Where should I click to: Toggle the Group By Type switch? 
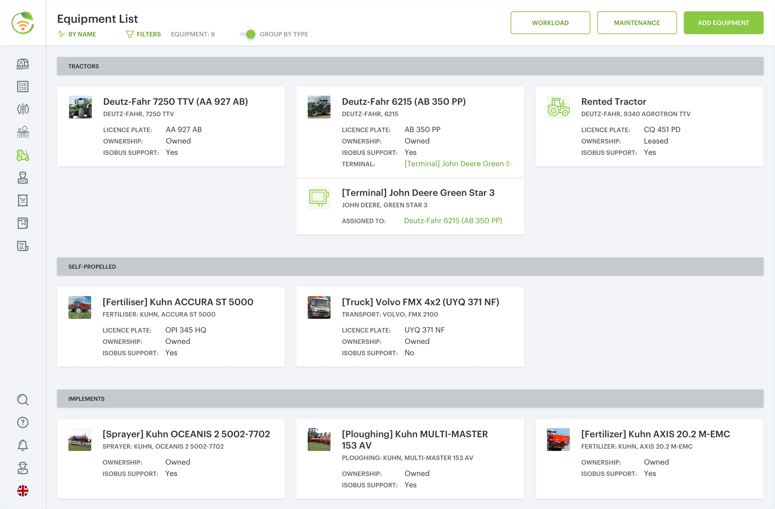coord(248,34)
